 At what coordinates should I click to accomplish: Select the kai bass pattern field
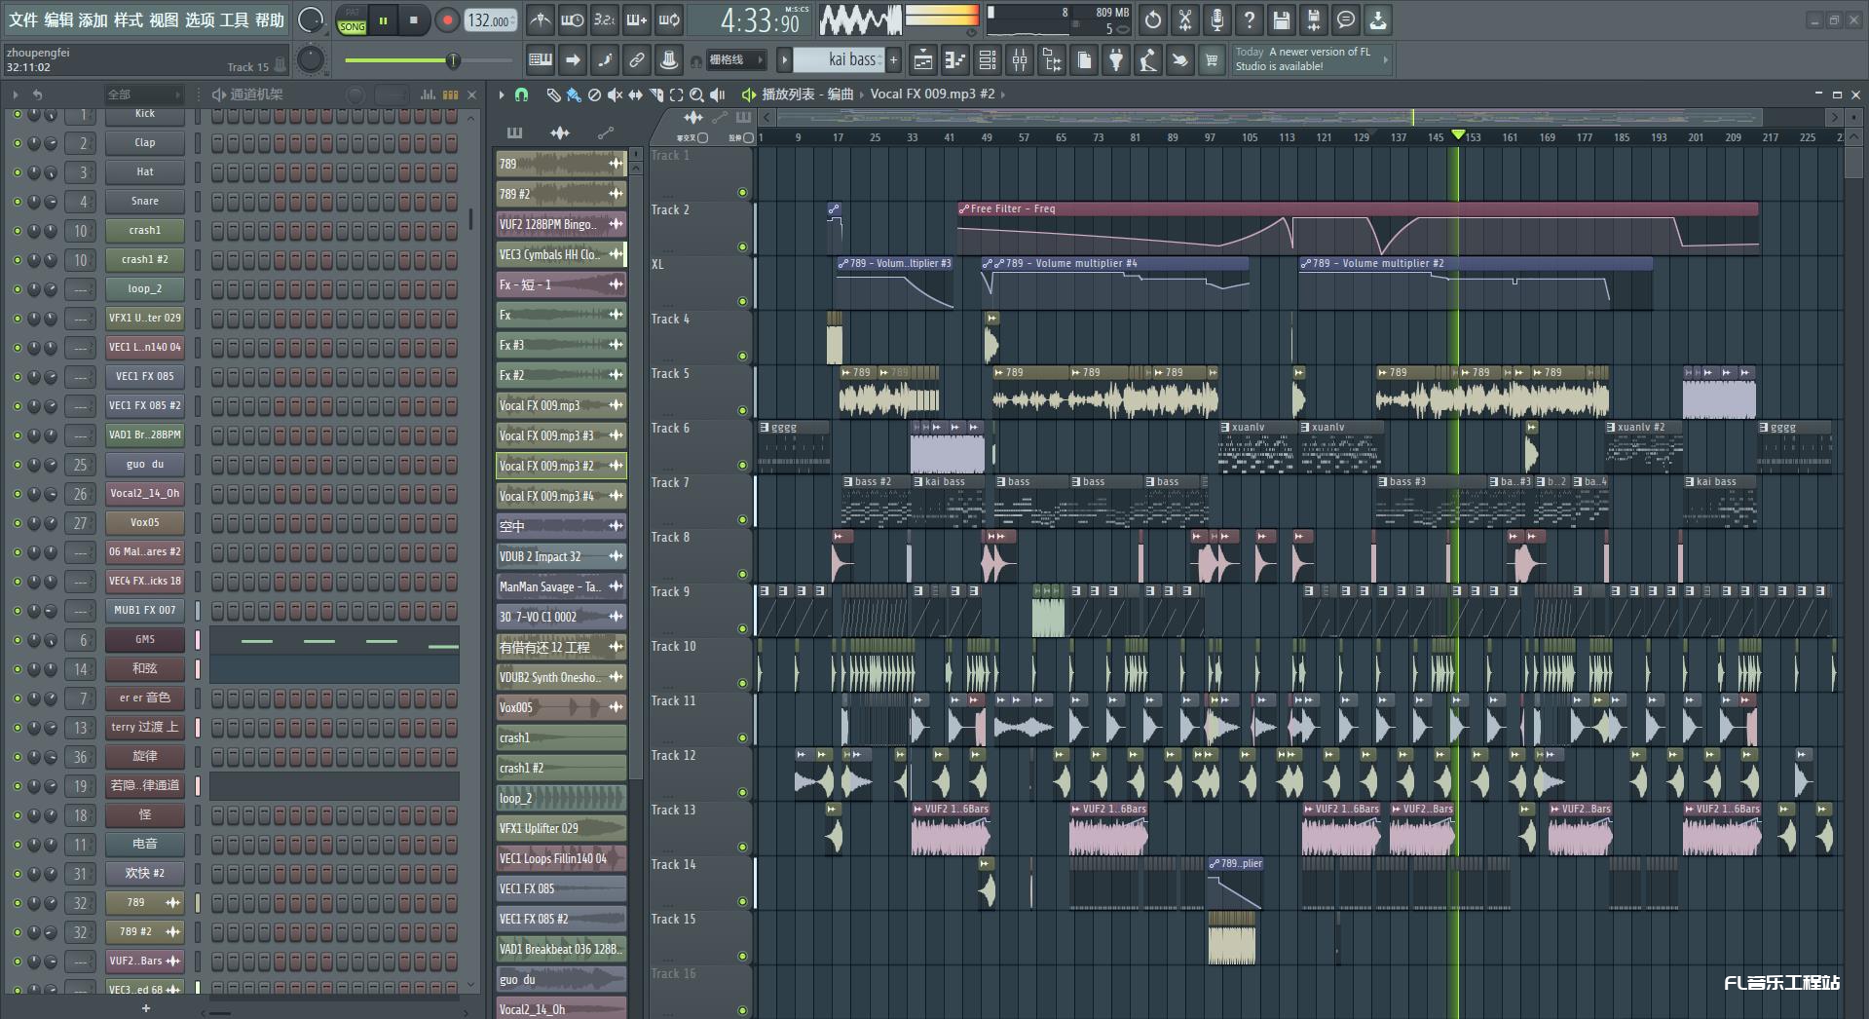(839, 60)
